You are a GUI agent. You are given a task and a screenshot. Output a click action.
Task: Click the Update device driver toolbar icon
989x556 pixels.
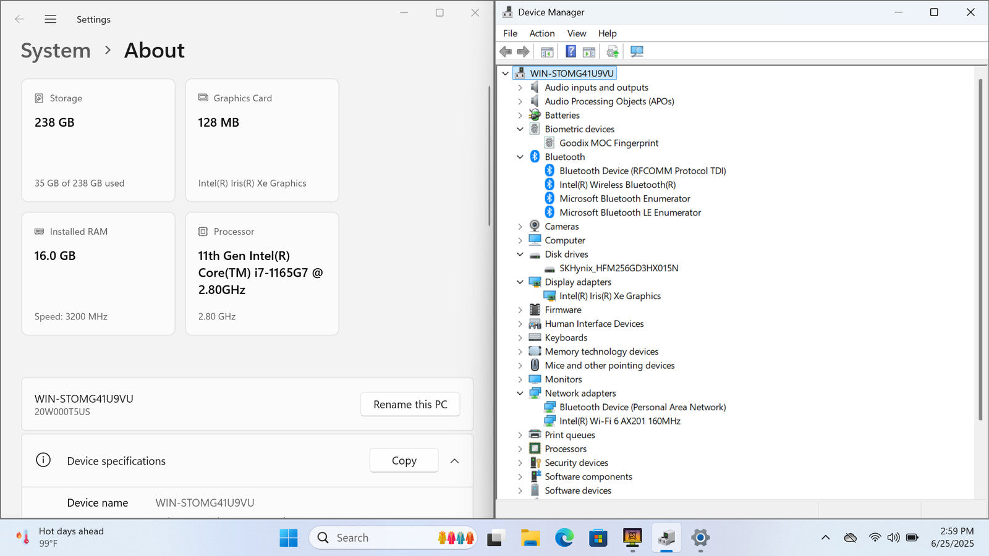[x=613, y=52]
